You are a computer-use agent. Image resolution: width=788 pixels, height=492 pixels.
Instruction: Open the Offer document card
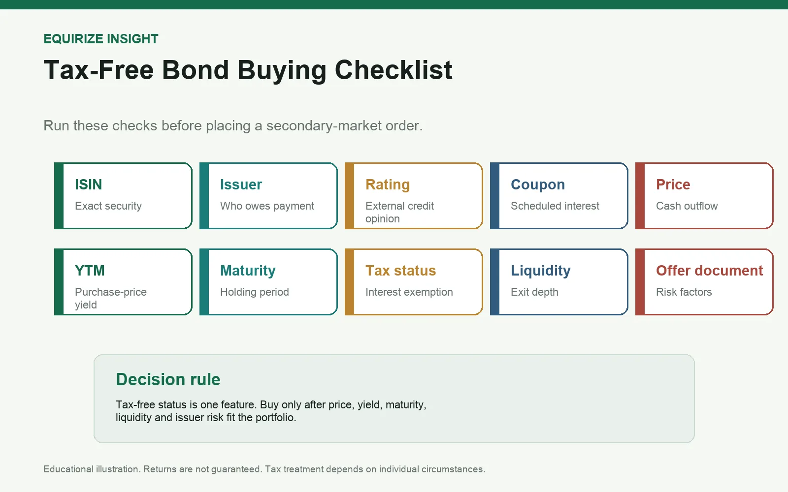click(x=704, y=282)
